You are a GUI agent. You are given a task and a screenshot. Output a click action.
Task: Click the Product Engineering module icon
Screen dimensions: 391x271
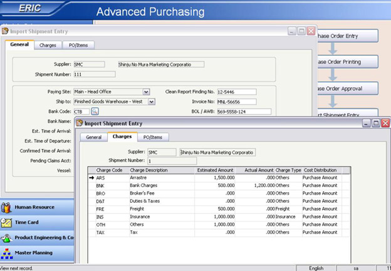point(7,238)
